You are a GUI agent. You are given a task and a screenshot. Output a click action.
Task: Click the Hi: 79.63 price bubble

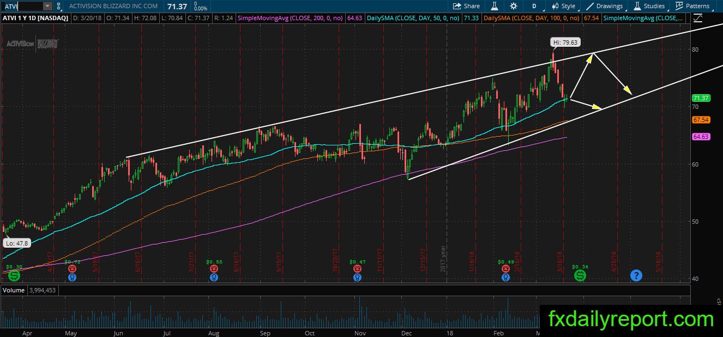(565, 41)
